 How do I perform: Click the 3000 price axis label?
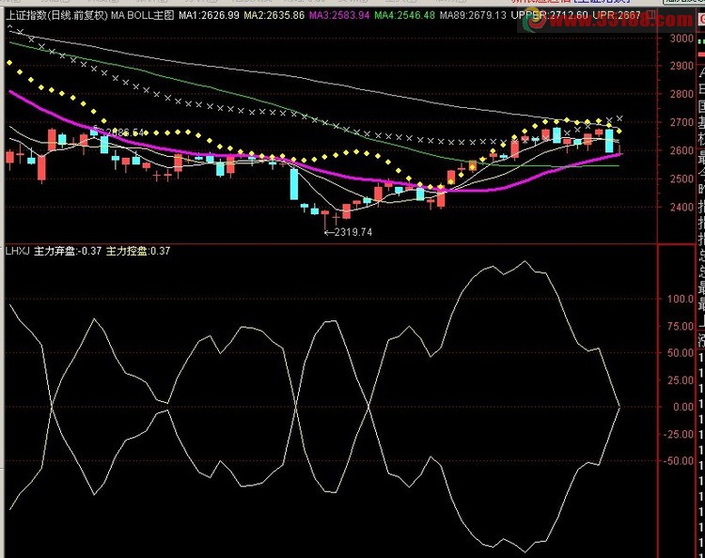coord(681,39)
